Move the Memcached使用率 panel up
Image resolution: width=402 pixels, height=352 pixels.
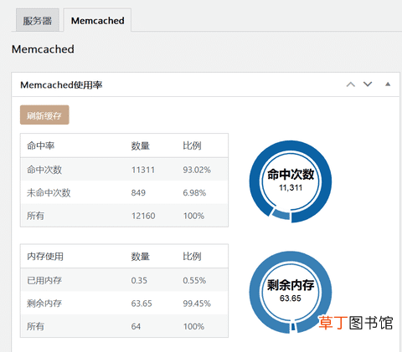[x=351, y=84]
